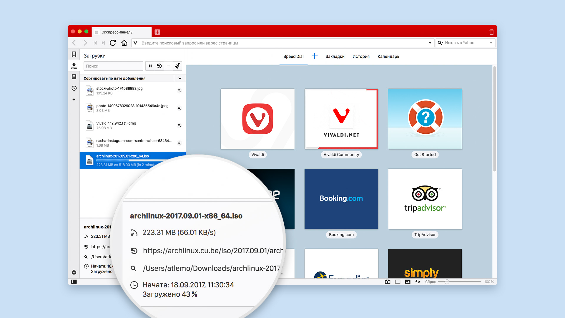565x318 pixels.
Task: Select the Календарь tab
Action: 388,56
